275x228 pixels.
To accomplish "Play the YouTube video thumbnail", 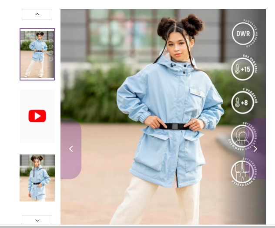I will point(37,116).
